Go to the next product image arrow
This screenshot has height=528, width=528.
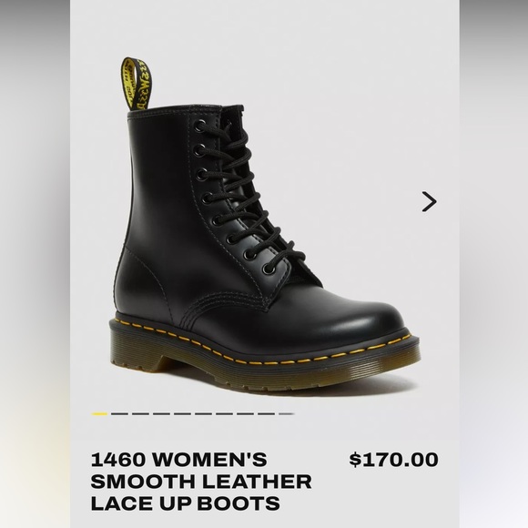pos(429,201)
